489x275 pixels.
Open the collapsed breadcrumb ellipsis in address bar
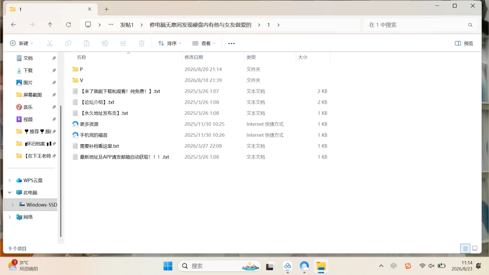[x=111, y=24]
